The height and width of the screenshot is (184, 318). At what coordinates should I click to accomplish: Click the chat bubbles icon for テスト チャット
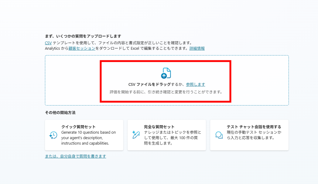tap(219, 135)
